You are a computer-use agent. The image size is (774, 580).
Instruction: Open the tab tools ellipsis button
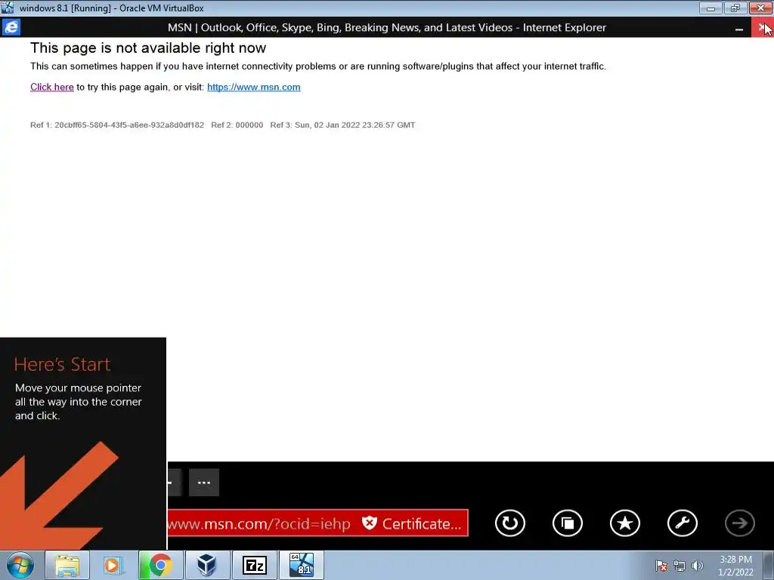204,483
